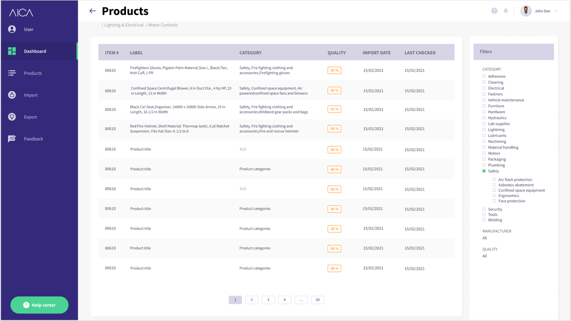
Task: Check the Welding category filter
Action: tap(484, 220)
